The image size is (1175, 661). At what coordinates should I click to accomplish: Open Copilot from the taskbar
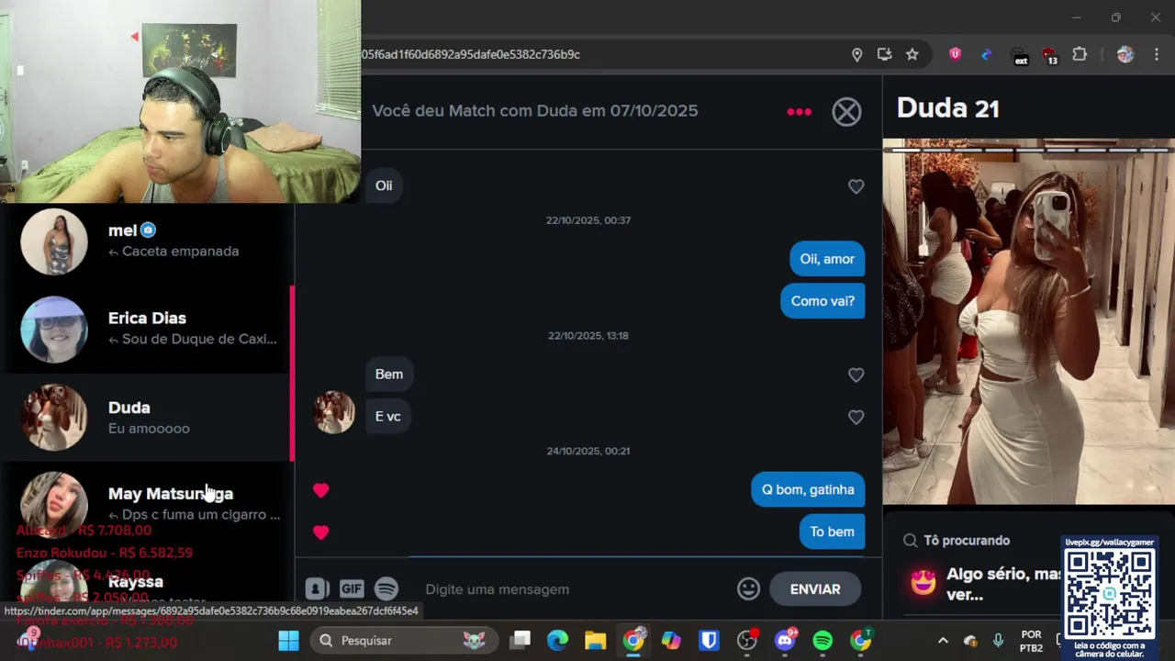[671, 640]
